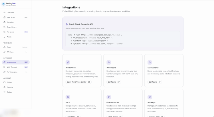Screen dimensions: 214x117
Task: Click the Domains globe icon
Action: point(4,22)
